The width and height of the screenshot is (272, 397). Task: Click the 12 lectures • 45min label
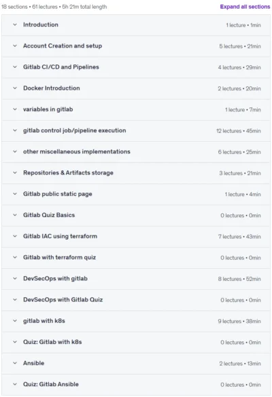coord(239,131)
